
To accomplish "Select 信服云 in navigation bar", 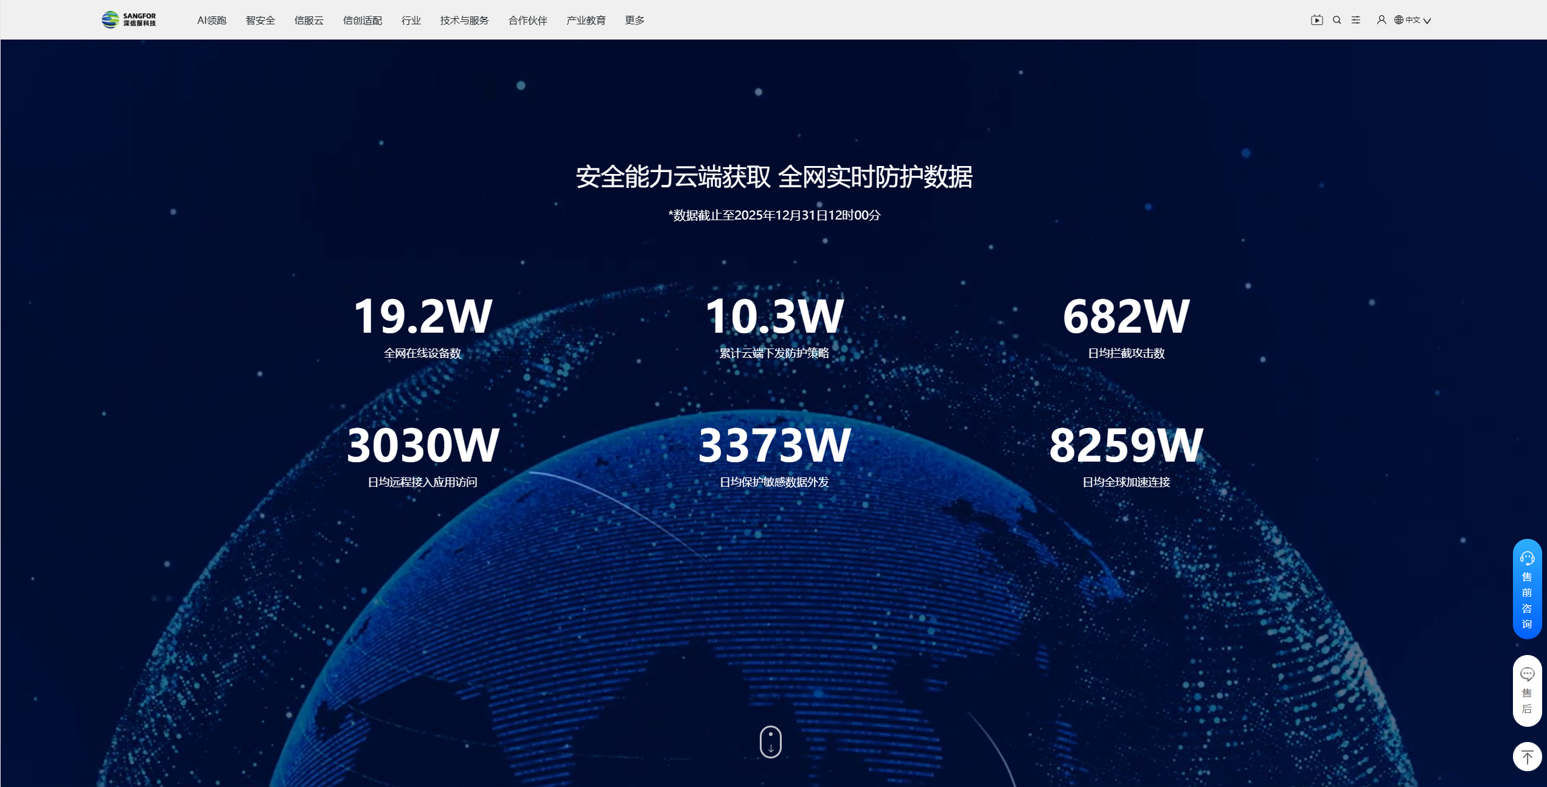I will tap(309, 20).
